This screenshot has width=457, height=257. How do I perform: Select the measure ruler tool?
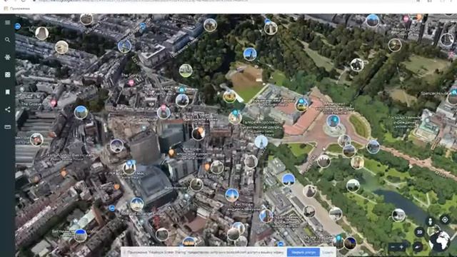(8, 127)
